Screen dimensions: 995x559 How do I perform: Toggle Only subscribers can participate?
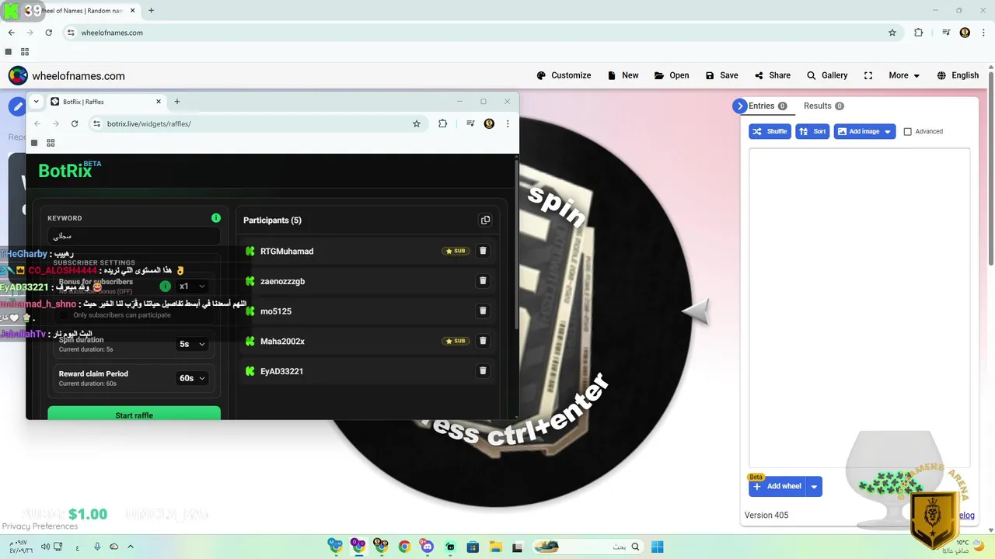coord(63,315)
